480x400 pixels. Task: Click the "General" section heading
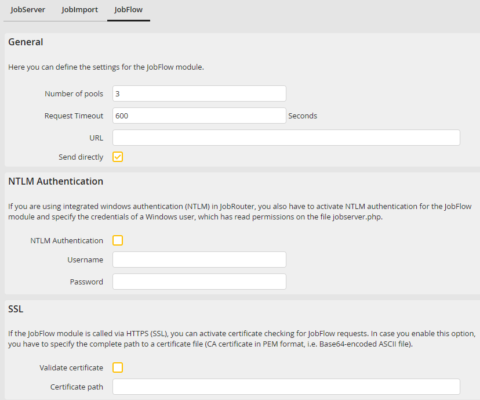coord(26,42)
